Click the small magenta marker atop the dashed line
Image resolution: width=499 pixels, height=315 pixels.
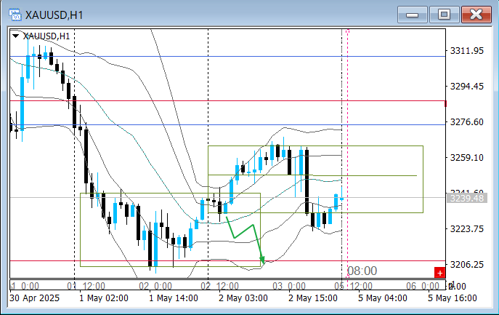(348, 31)
